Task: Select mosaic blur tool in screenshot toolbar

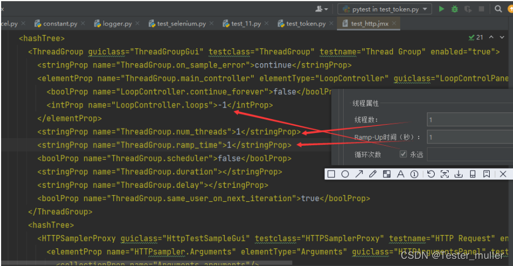Action: 387,175
